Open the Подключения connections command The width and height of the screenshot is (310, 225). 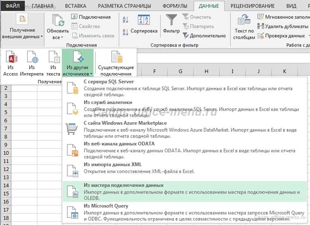tap(91, 17)
